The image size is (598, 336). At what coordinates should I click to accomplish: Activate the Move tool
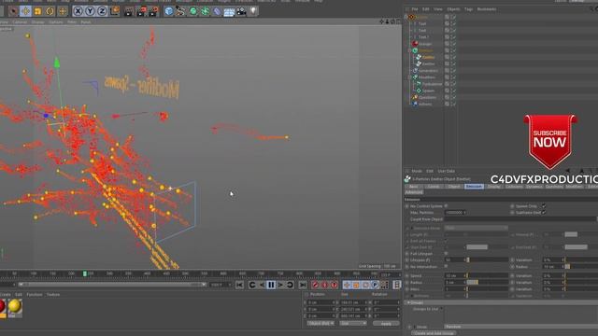25,11
